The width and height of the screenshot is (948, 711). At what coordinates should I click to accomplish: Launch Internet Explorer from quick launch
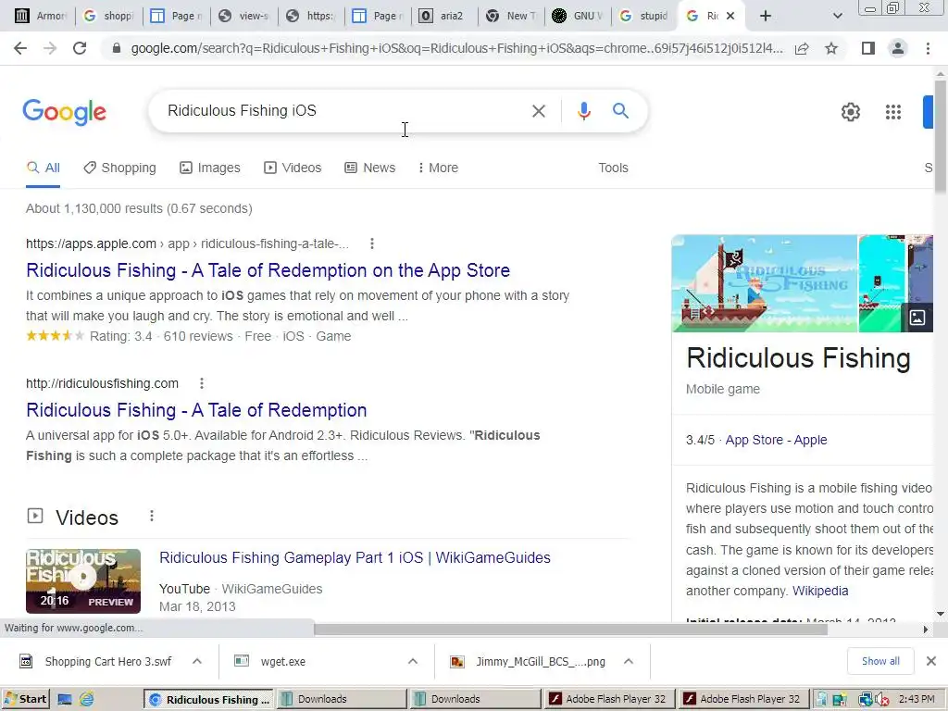point(86,700)
